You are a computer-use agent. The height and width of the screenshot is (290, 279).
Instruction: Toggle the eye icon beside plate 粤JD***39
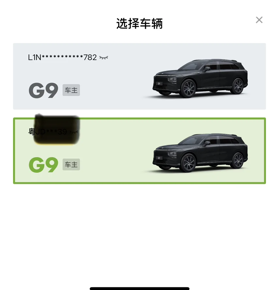(74, 132)
